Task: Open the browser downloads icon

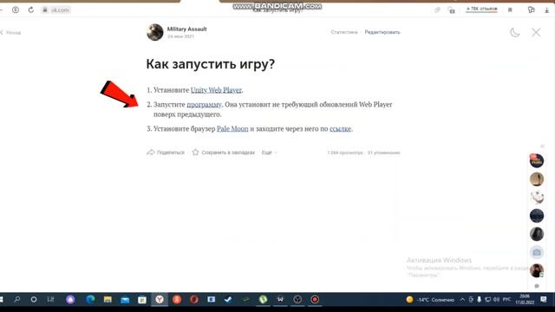Action: [547, 10]
